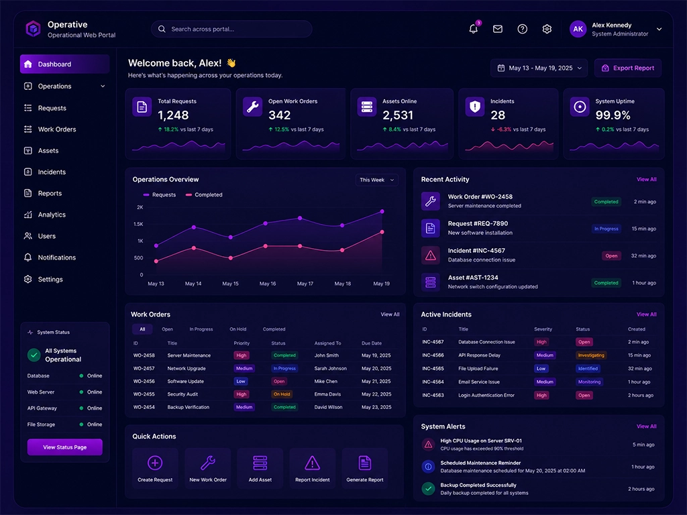
Task: Click the System Uptime circle icon
Action: [580, 107]
